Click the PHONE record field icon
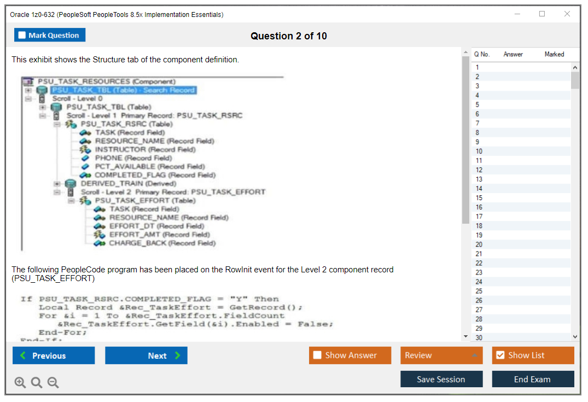 84,159
